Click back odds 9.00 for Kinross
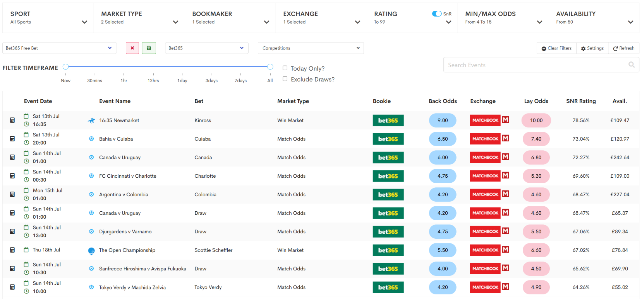The height and width of the screenshot is (299, 642). 443,121
